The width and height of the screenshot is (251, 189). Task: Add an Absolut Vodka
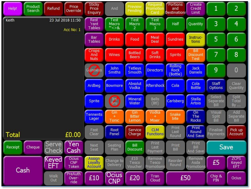pyautogui.click(x=135, y=86)
